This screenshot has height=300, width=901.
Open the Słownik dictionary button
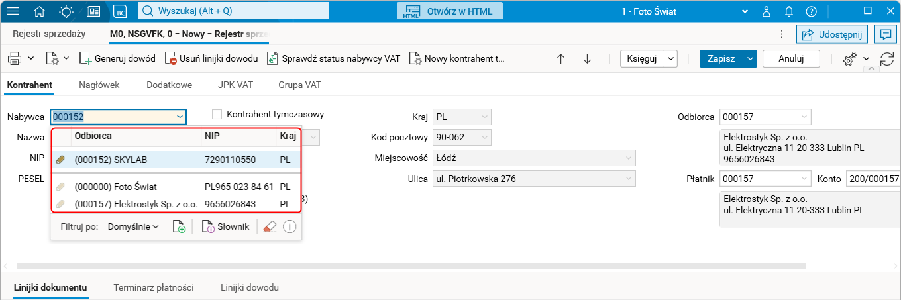(225, 226)
